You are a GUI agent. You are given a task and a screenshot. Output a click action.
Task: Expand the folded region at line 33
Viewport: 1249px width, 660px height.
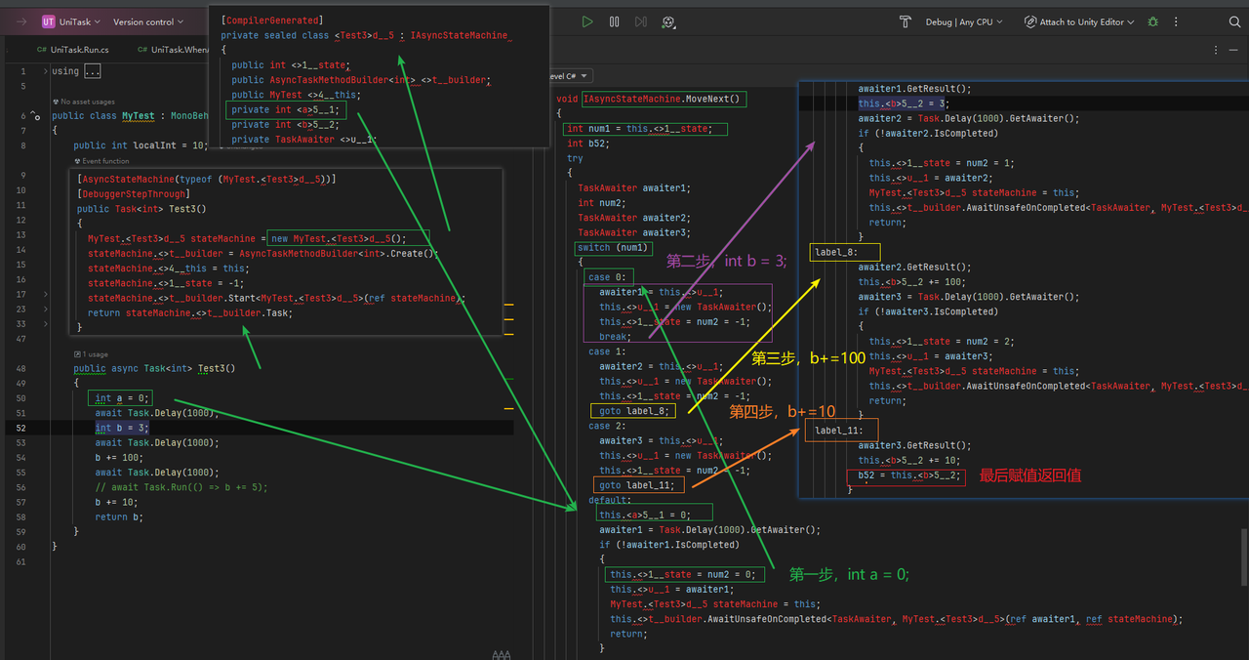[46, 323]
